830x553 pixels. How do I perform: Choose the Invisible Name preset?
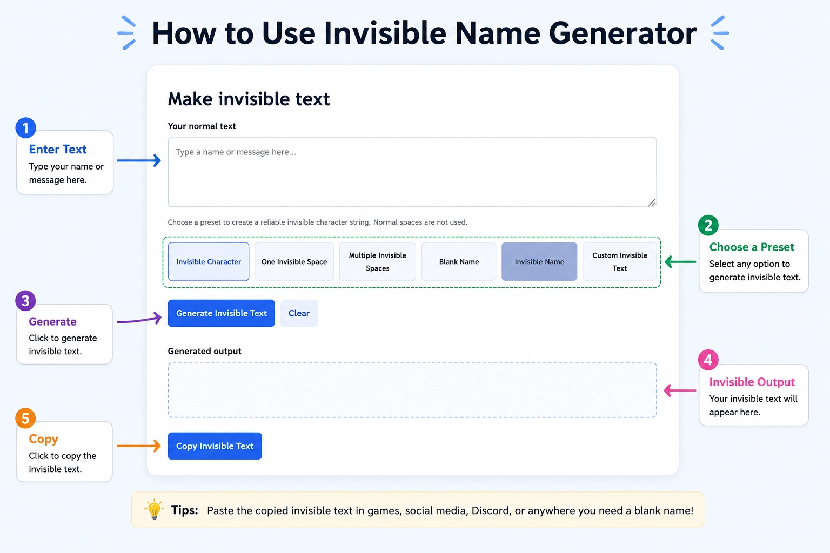(x=539, y=262)
